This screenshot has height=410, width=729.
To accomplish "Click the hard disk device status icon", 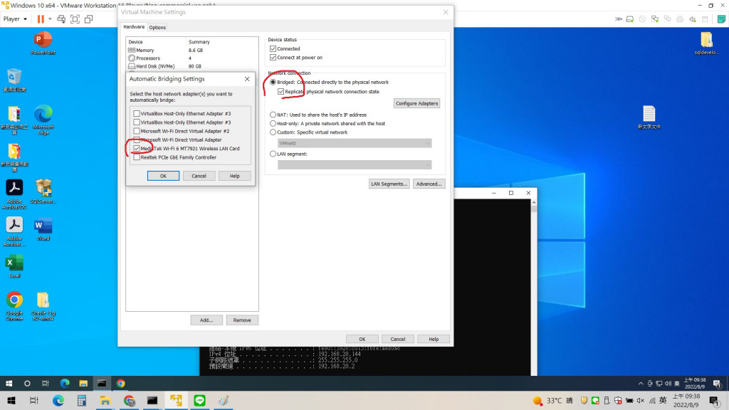I will coord(629,19).
